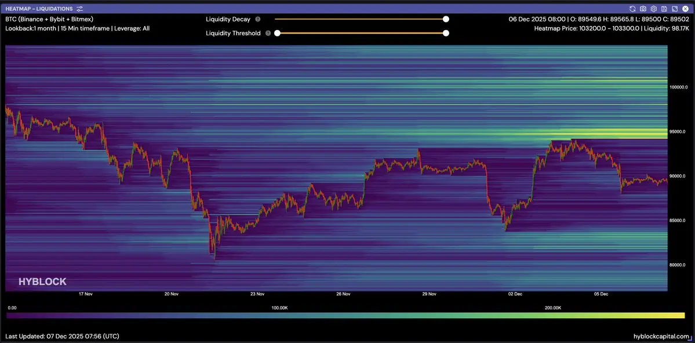The height and width of the screenshot is (343, 695).
Task: Expand the heatmap panel to fullscreen
Action: pyautogui.click(x=675, y=9)
